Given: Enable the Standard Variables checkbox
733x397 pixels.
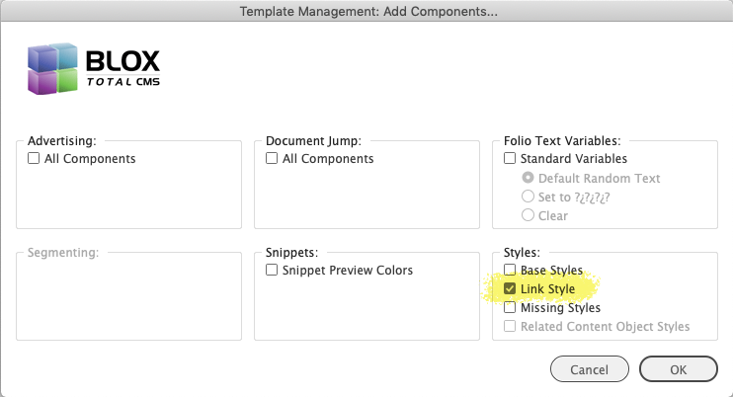Looking at the screenshot, I should tap(511, 159).
